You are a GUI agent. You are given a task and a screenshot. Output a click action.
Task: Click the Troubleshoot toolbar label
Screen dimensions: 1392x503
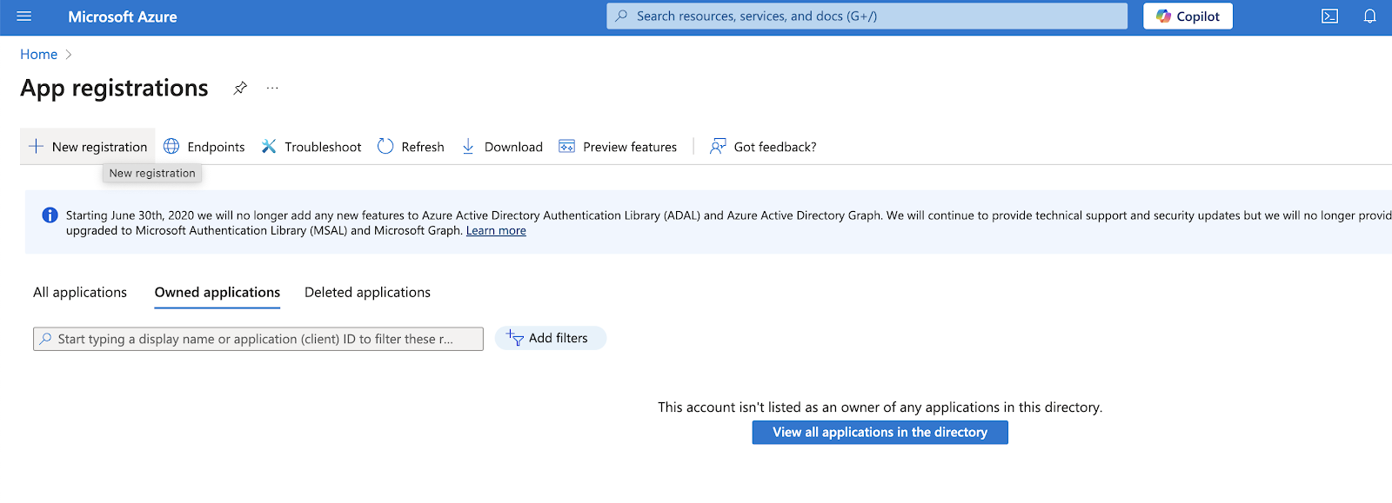323,147
